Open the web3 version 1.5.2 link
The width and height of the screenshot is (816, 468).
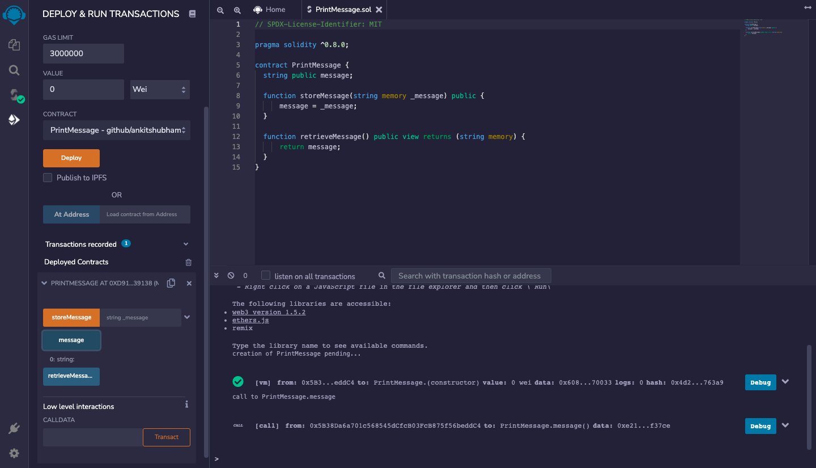pyautogui.click(x=269, y=313)
